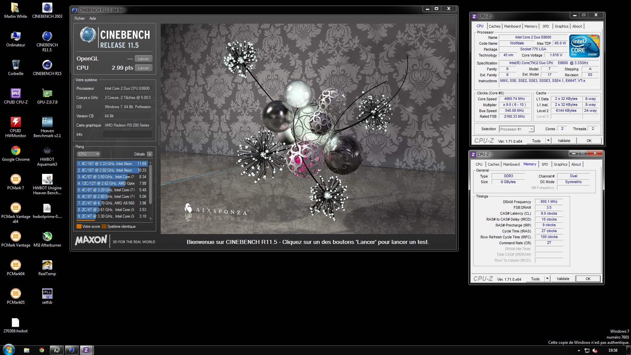Image resolution: width=631 pixels, height=355 pixels.
Task: Open Windows Explorer taskbar icon
Action: click(27, 350)
